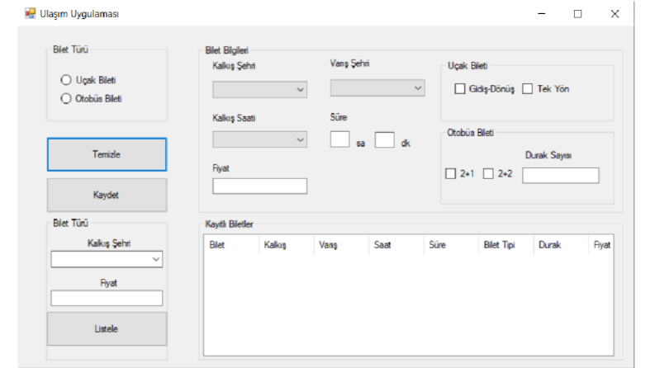This screenshot has width=655, height=368.
Task: Focus the Fiyat filter field above Listele
Action: coord(107,298)
